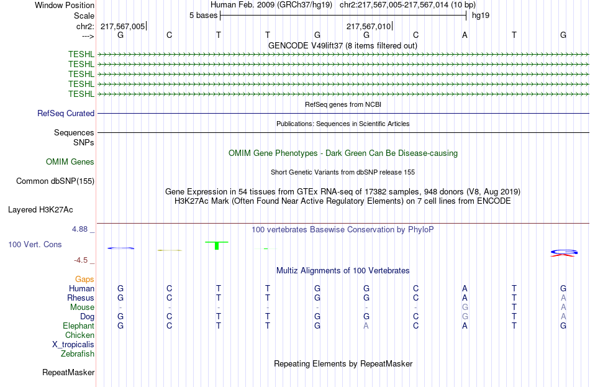This screenshot has height=387, width=590.
Task: Click the H3K27Ac Mark ENCODE track title
Action: (x=343, y=201)
